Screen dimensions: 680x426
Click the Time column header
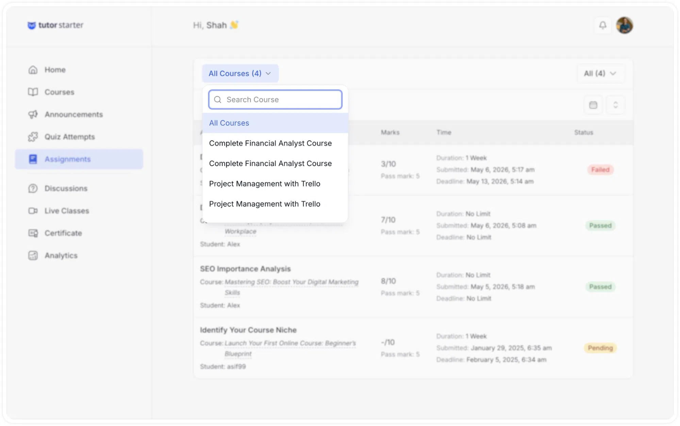444,132
